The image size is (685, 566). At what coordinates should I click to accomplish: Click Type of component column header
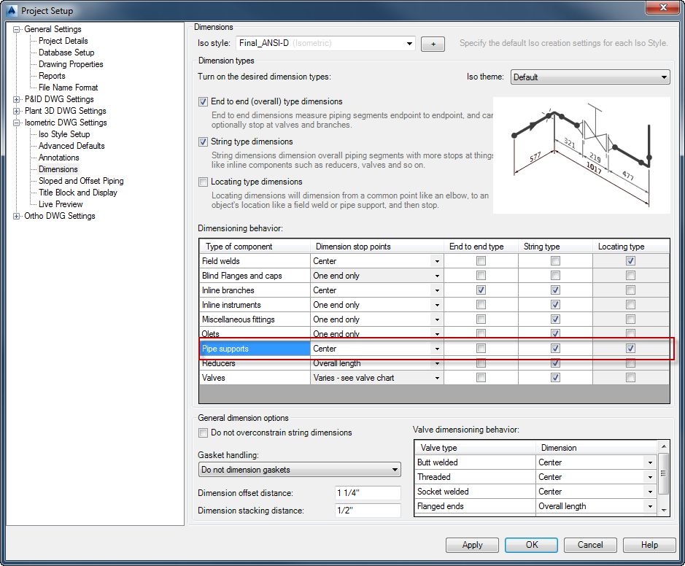point(255,247)
